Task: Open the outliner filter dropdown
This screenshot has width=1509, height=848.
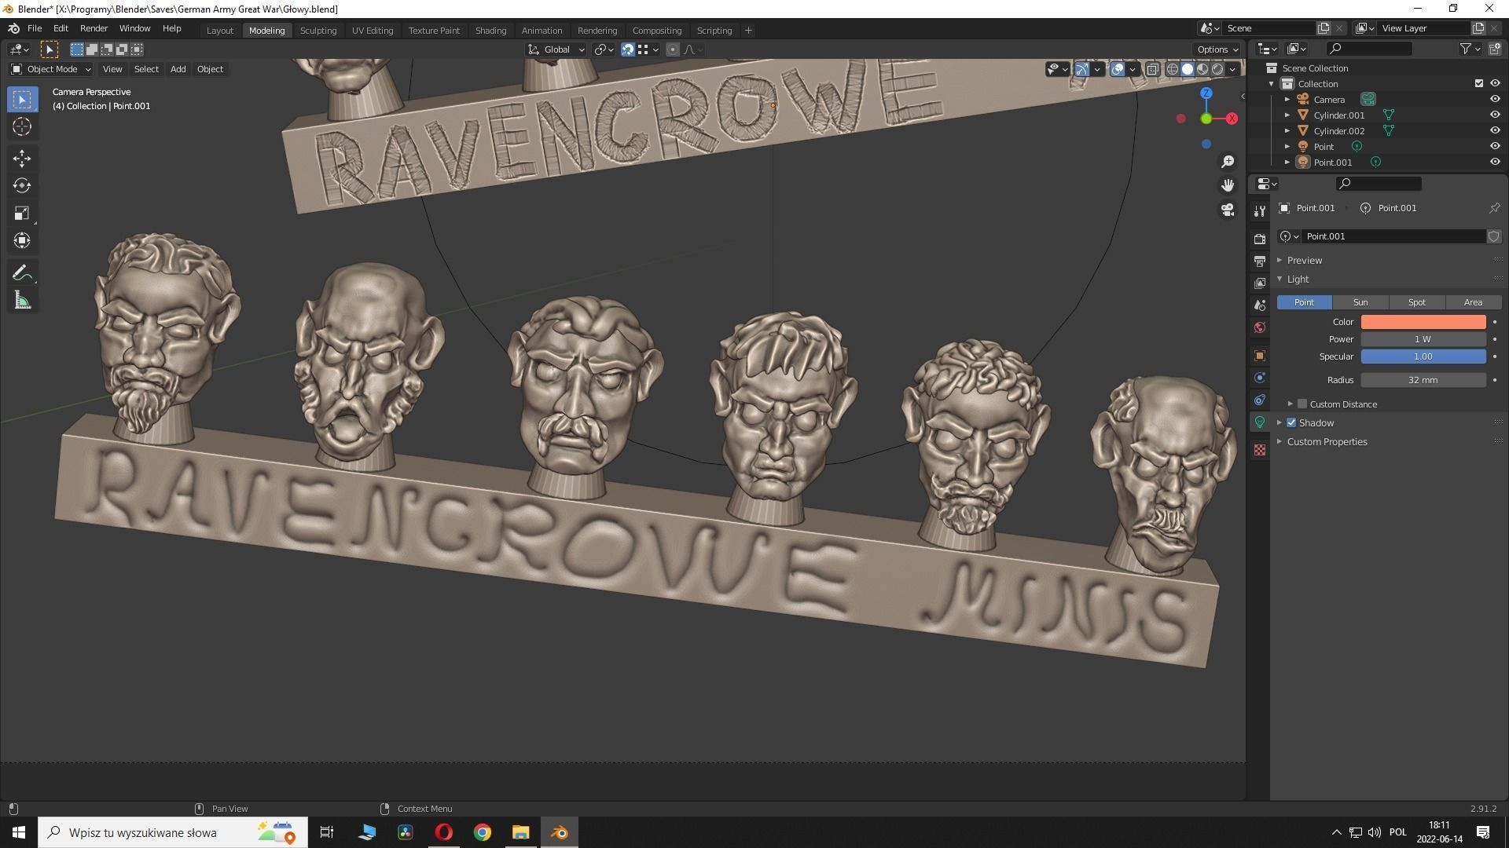Action: 1470,49
